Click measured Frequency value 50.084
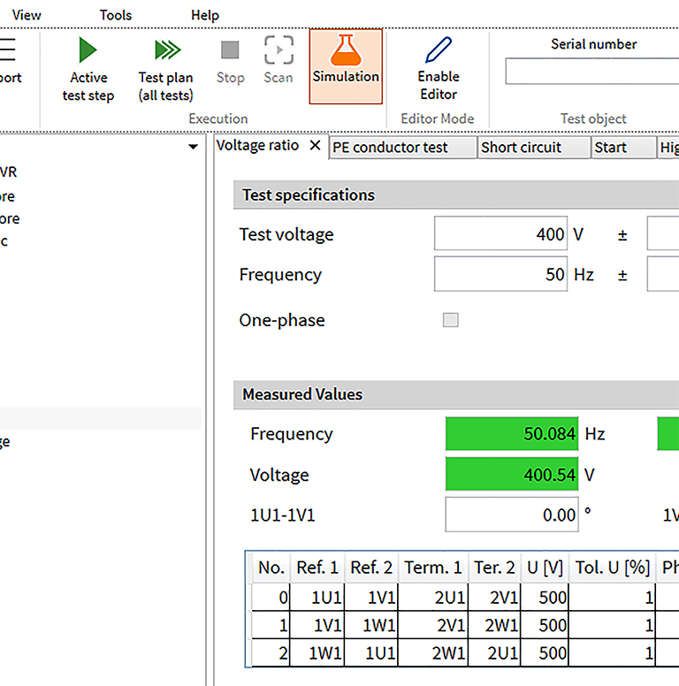Screen dimensions: 679x686 (512, 433)
